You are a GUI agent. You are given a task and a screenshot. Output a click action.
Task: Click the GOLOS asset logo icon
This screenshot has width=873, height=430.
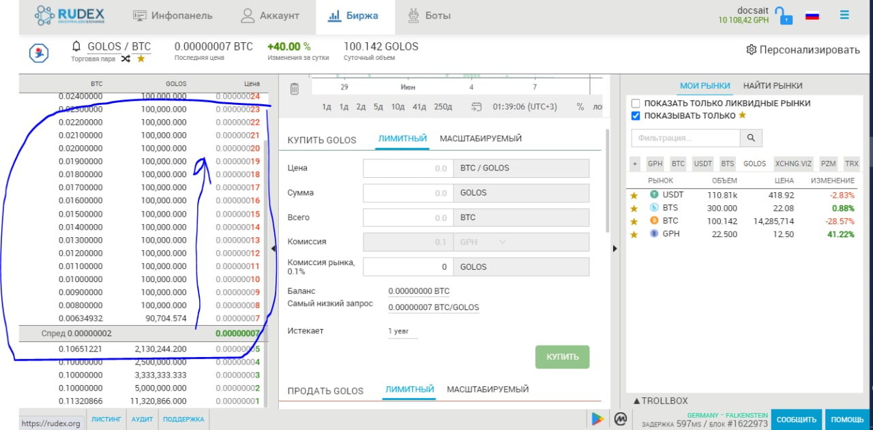click(38, 52)
